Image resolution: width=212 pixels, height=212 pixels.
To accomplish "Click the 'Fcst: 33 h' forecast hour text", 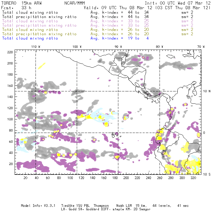I will pyautogui.click(x=16, y=8).
